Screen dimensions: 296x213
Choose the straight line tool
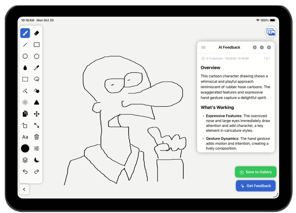click(25, 45)
